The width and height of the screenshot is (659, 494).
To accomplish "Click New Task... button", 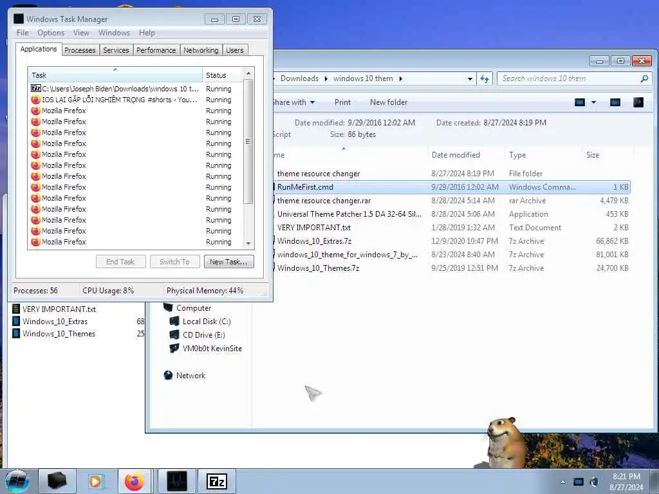I will [x=228, y=262].
